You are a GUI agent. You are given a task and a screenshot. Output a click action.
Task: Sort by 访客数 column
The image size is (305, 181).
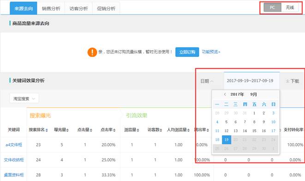[x=155, y=130]
